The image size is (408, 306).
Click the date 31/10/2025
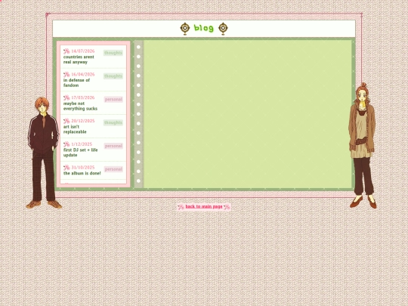coord(83,167)
